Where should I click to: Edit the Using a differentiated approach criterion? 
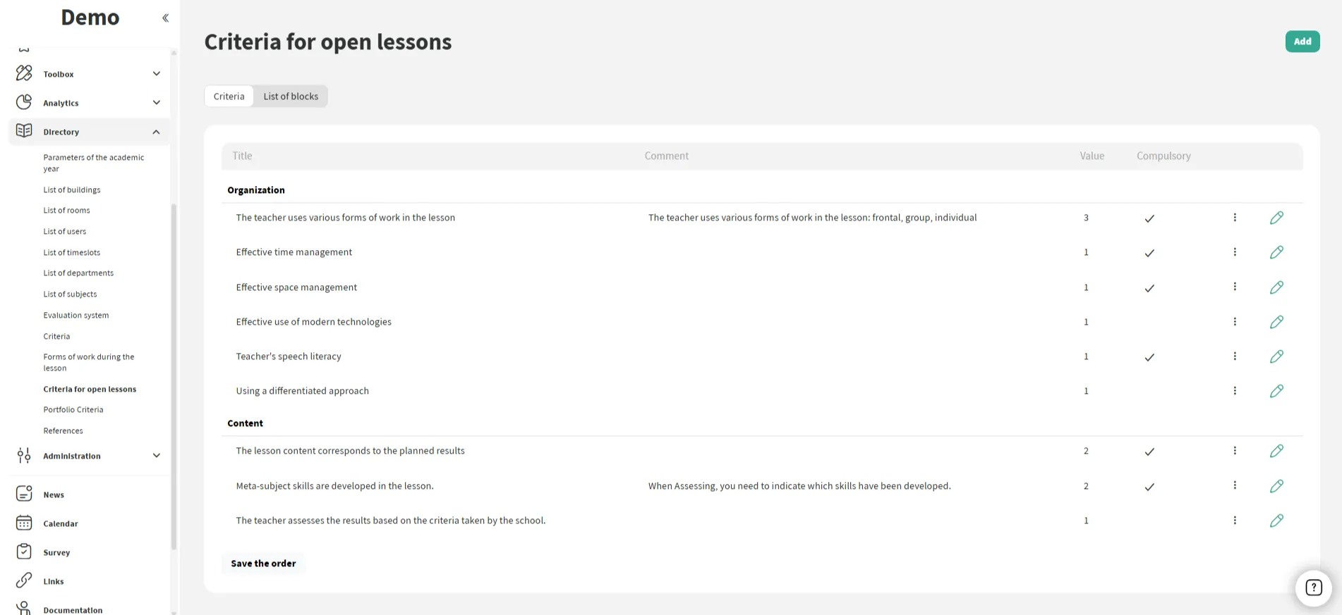pyautogui.click(x=1276, y=391)
